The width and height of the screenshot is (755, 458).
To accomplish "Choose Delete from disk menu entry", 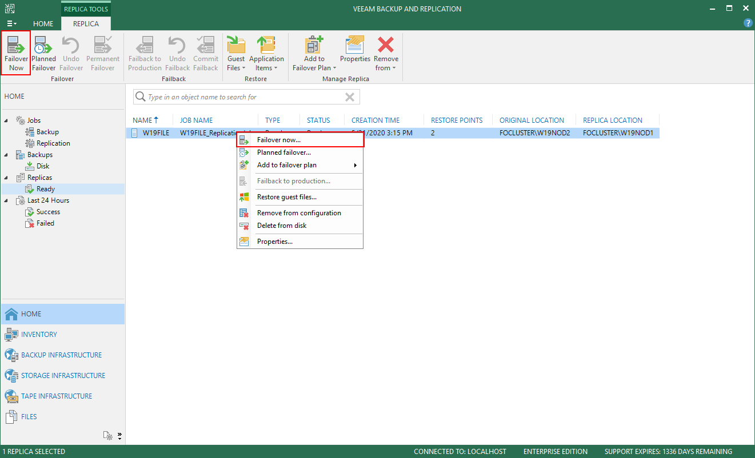I will pos(300,226).
